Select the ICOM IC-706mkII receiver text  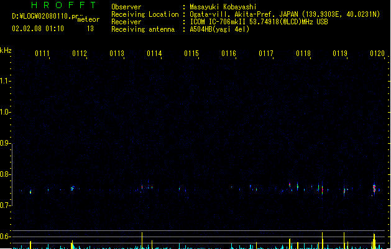click(259, 22)
